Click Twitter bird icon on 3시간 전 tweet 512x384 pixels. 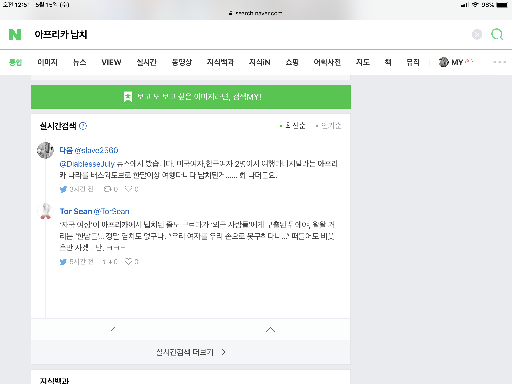pyautogui.click(x=63, y=189)
